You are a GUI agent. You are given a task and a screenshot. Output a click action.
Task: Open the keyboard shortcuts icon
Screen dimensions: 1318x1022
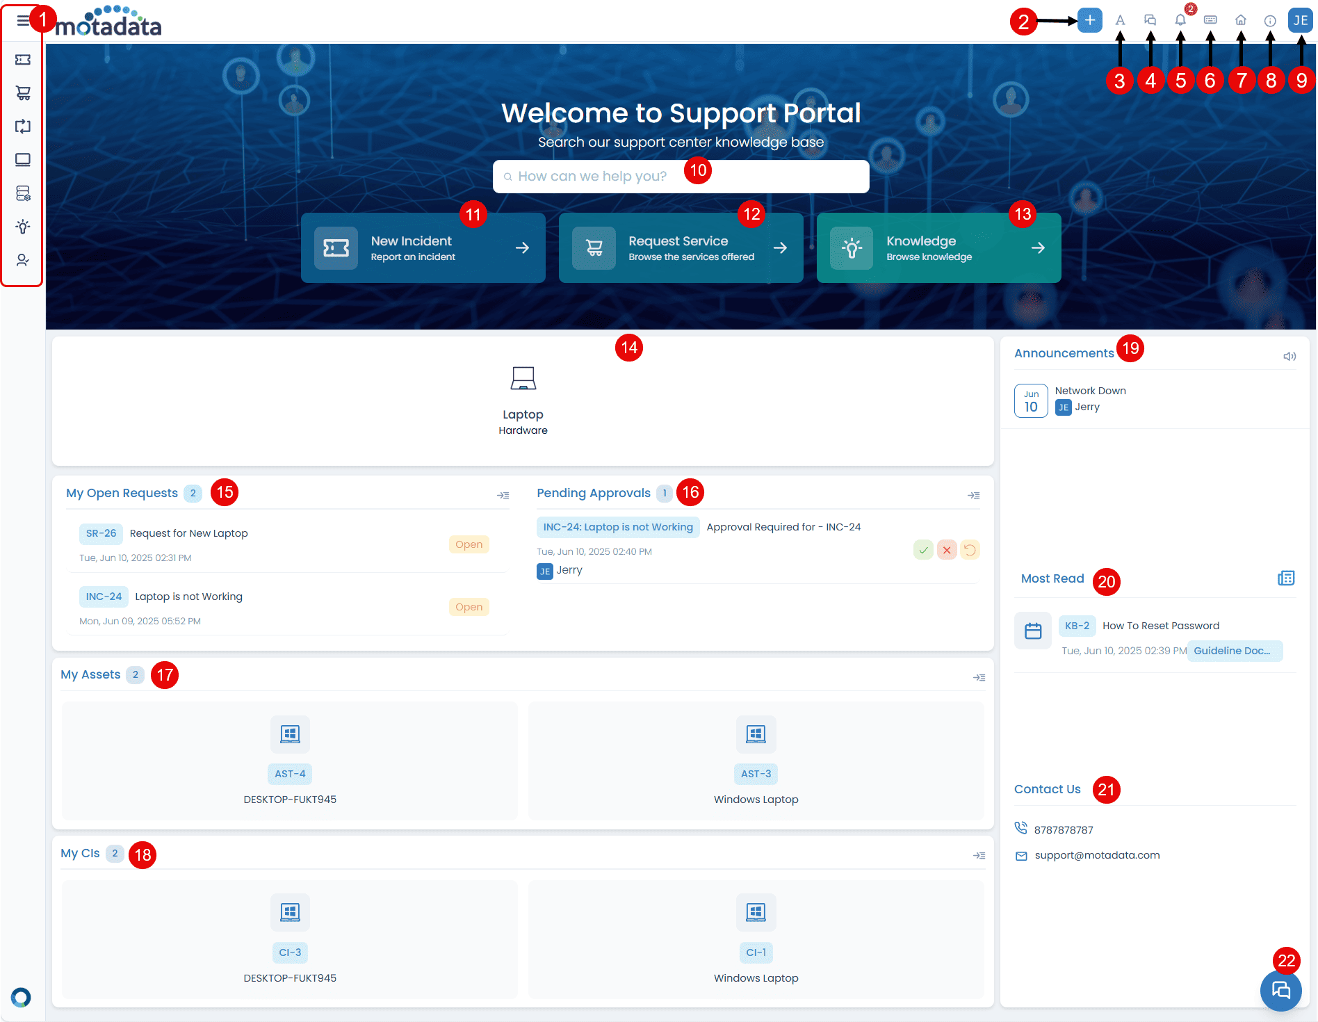point(1210,20)
